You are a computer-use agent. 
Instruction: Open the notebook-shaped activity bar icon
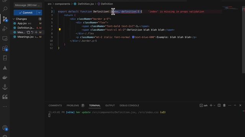pyautogui.click(x=5, y=58)
